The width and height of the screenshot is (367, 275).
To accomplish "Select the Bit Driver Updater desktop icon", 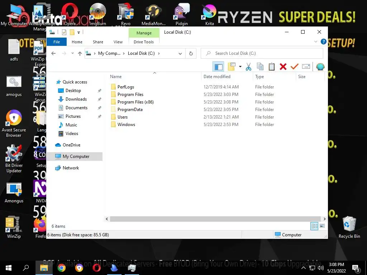I will point(14,159).
